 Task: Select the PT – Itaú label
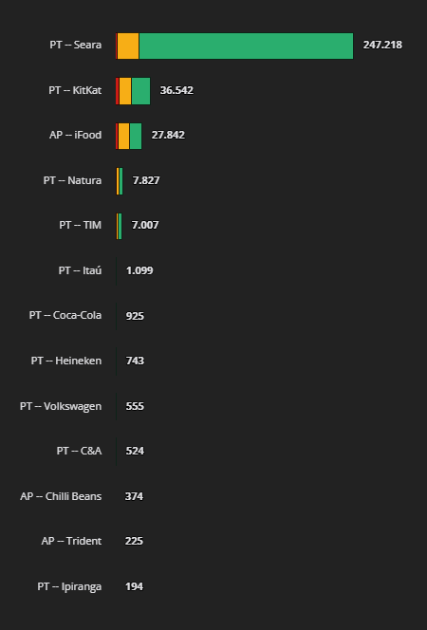pyautogui.click(x=80, y=270)
